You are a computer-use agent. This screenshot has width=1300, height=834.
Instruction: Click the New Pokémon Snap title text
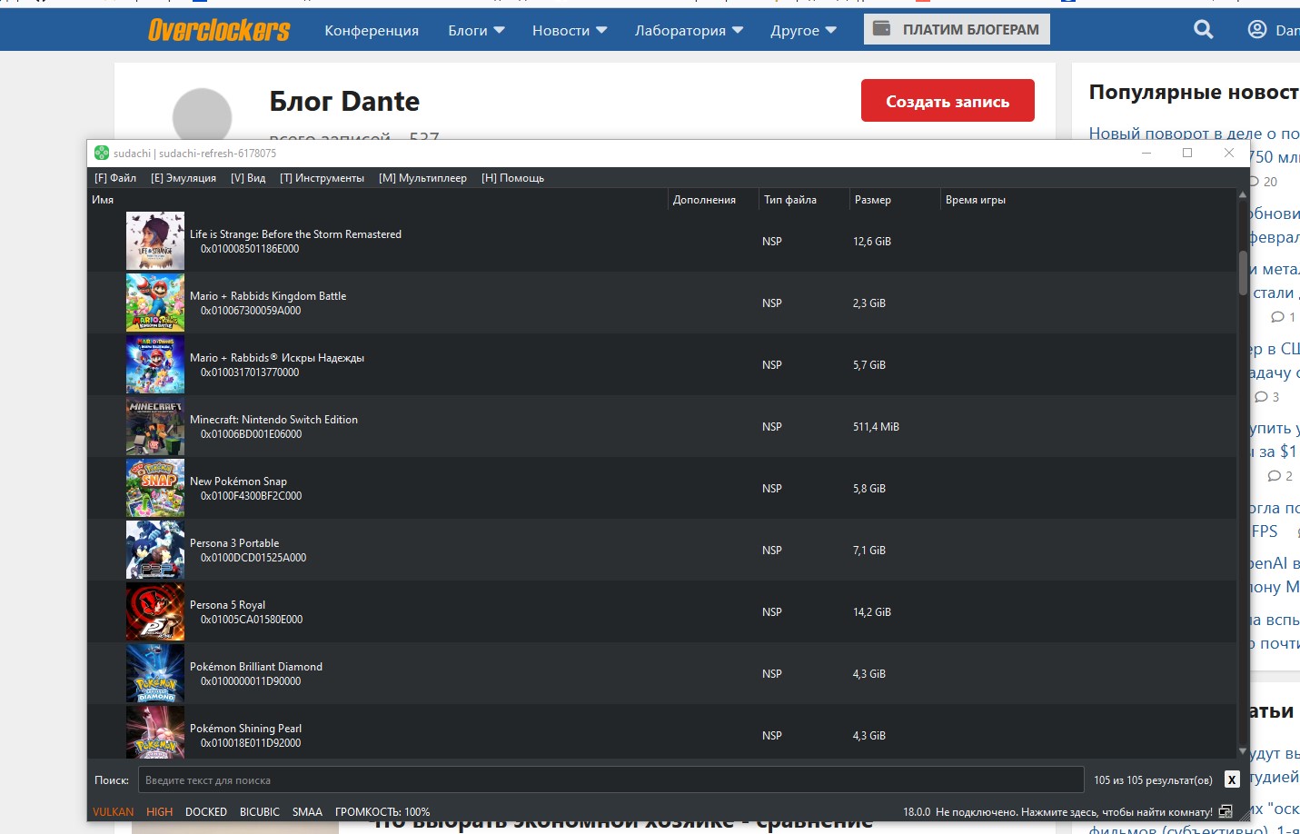click(238, 481)
